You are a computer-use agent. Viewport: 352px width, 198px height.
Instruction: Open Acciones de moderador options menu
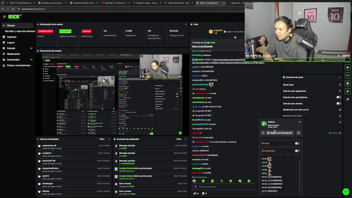pyautogui.click(x=186, y=139)
